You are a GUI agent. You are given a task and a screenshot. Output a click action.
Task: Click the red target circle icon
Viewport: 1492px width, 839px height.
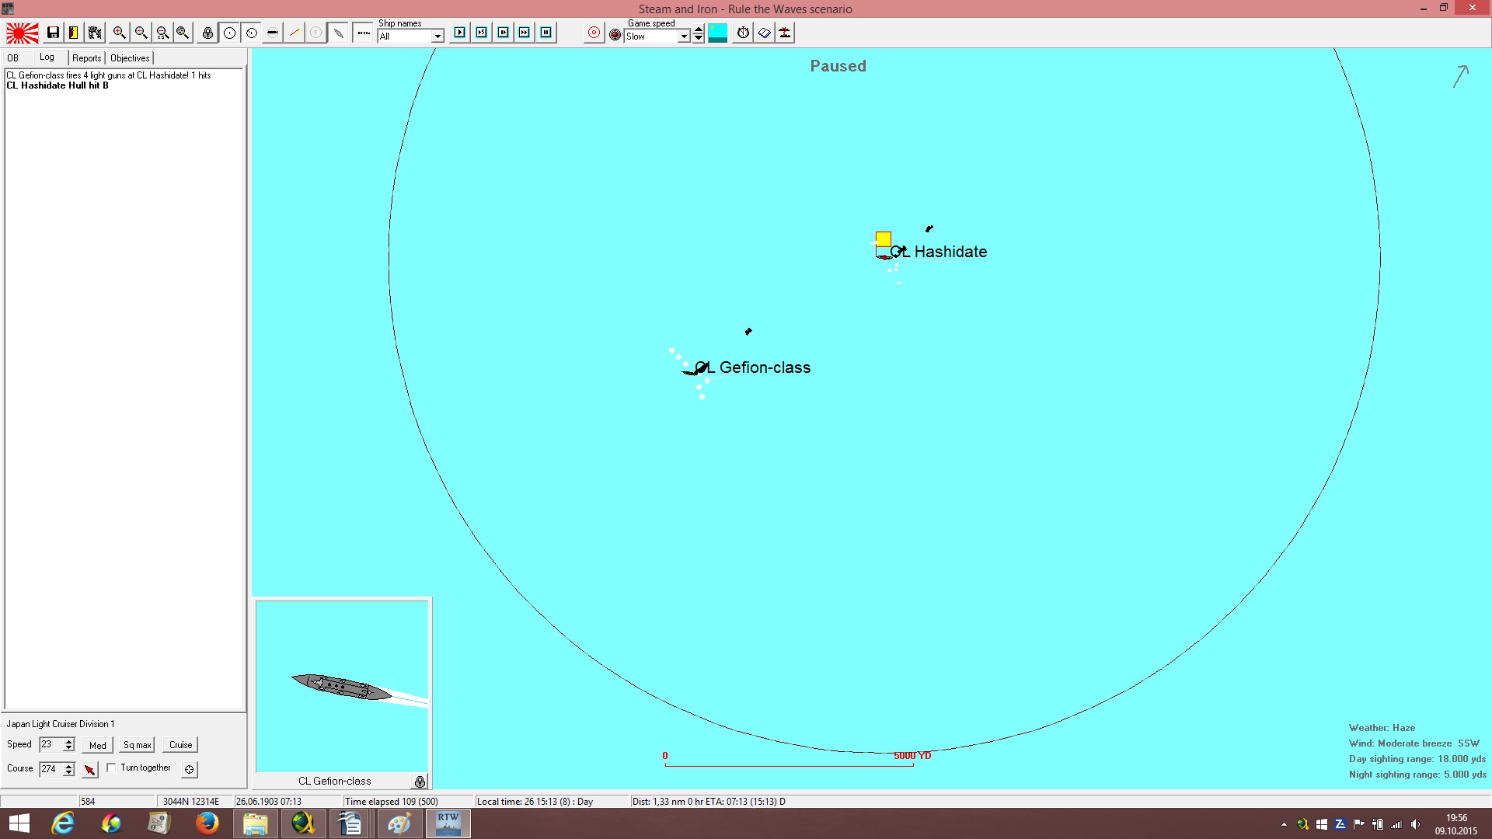(594, 33)
